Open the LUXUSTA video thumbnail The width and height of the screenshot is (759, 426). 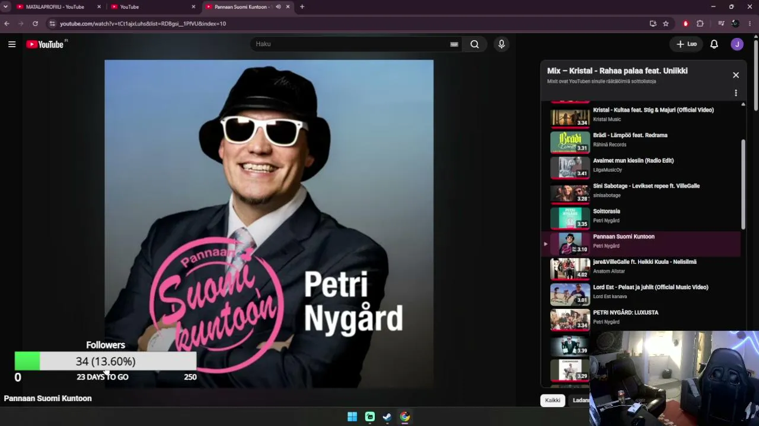(x=570, y=319)
